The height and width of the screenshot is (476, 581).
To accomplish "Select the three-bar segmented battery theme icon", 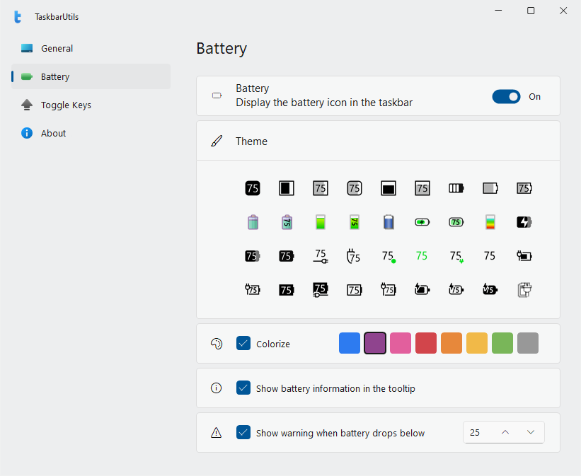I will [456, 188].
